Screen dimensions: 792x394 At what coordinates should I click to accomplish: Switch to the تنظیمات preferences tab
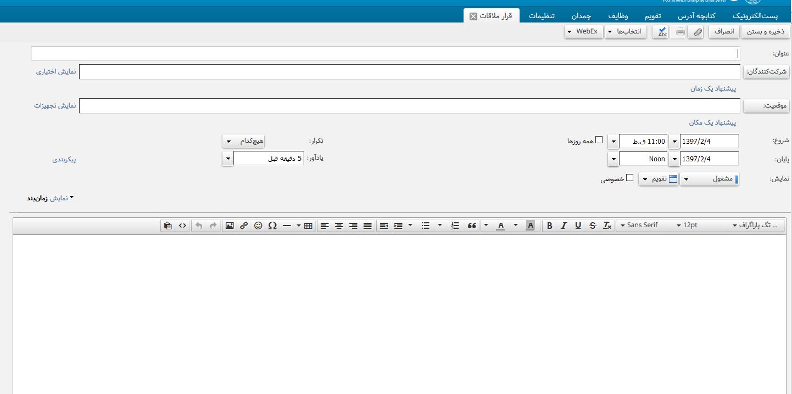click(x=542, y=16)
